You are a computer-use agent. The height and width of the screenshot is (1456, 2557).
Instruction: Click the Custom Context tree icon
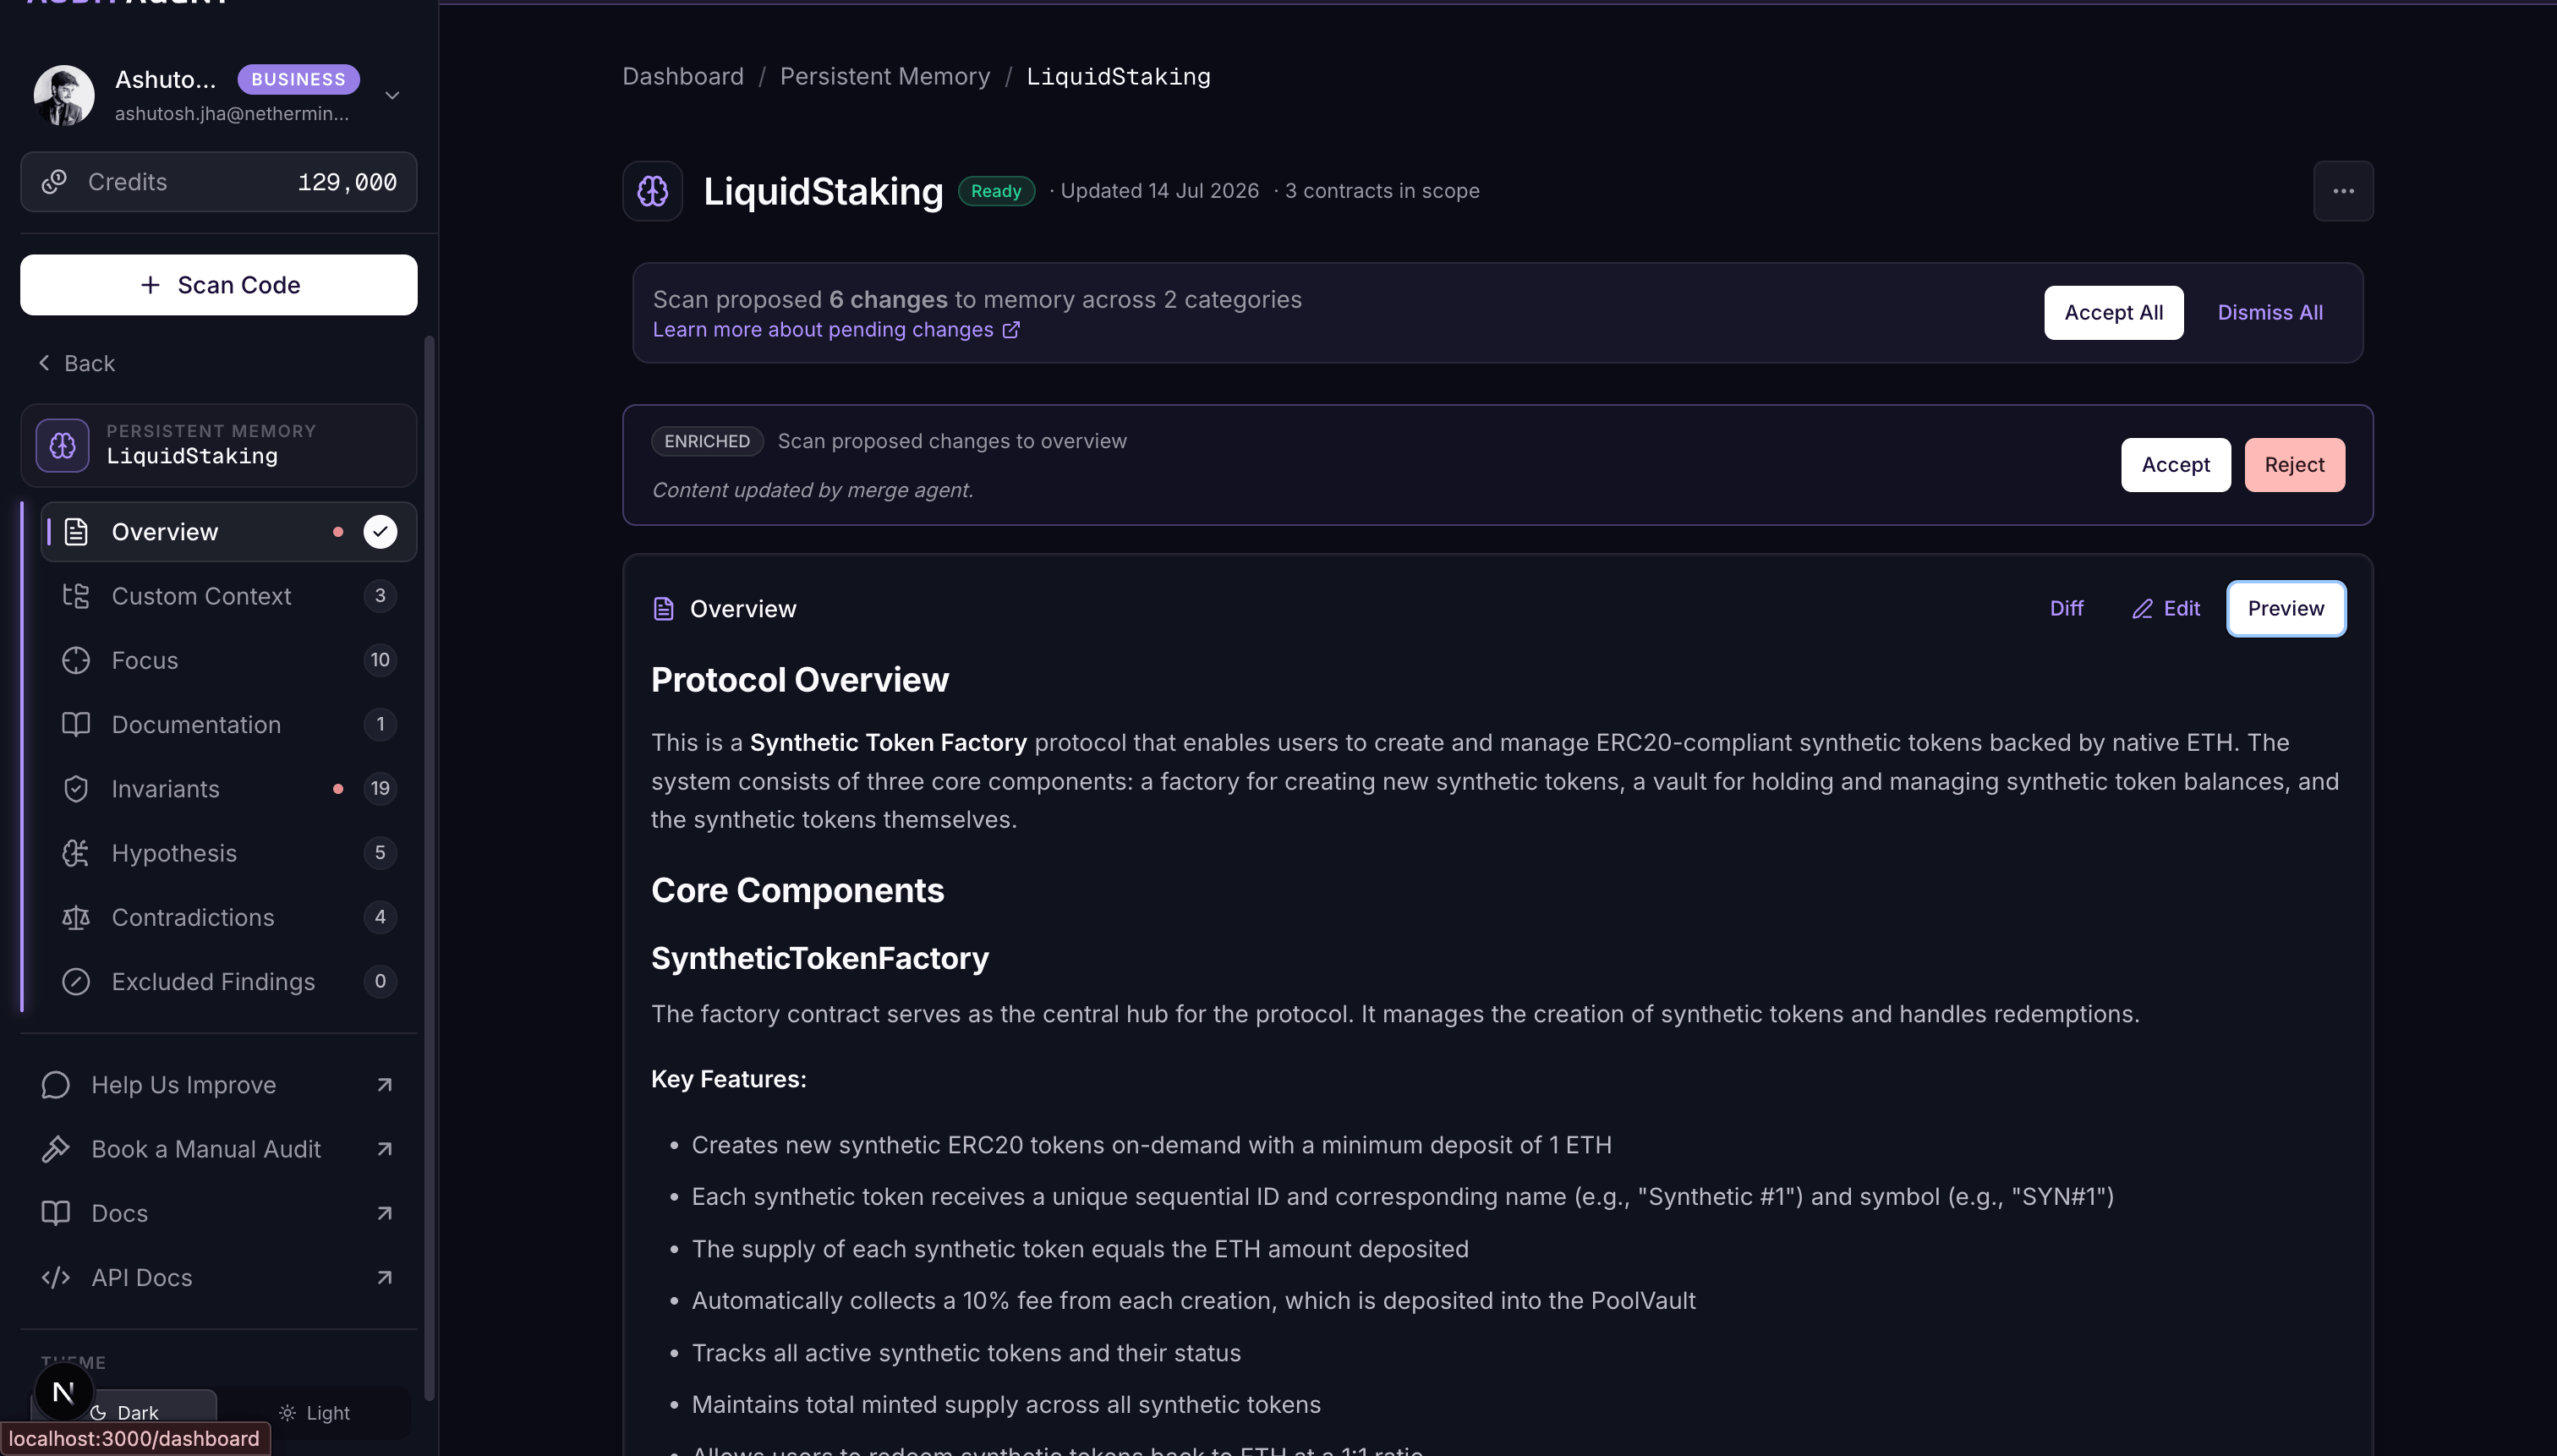(x=76, y=596)
